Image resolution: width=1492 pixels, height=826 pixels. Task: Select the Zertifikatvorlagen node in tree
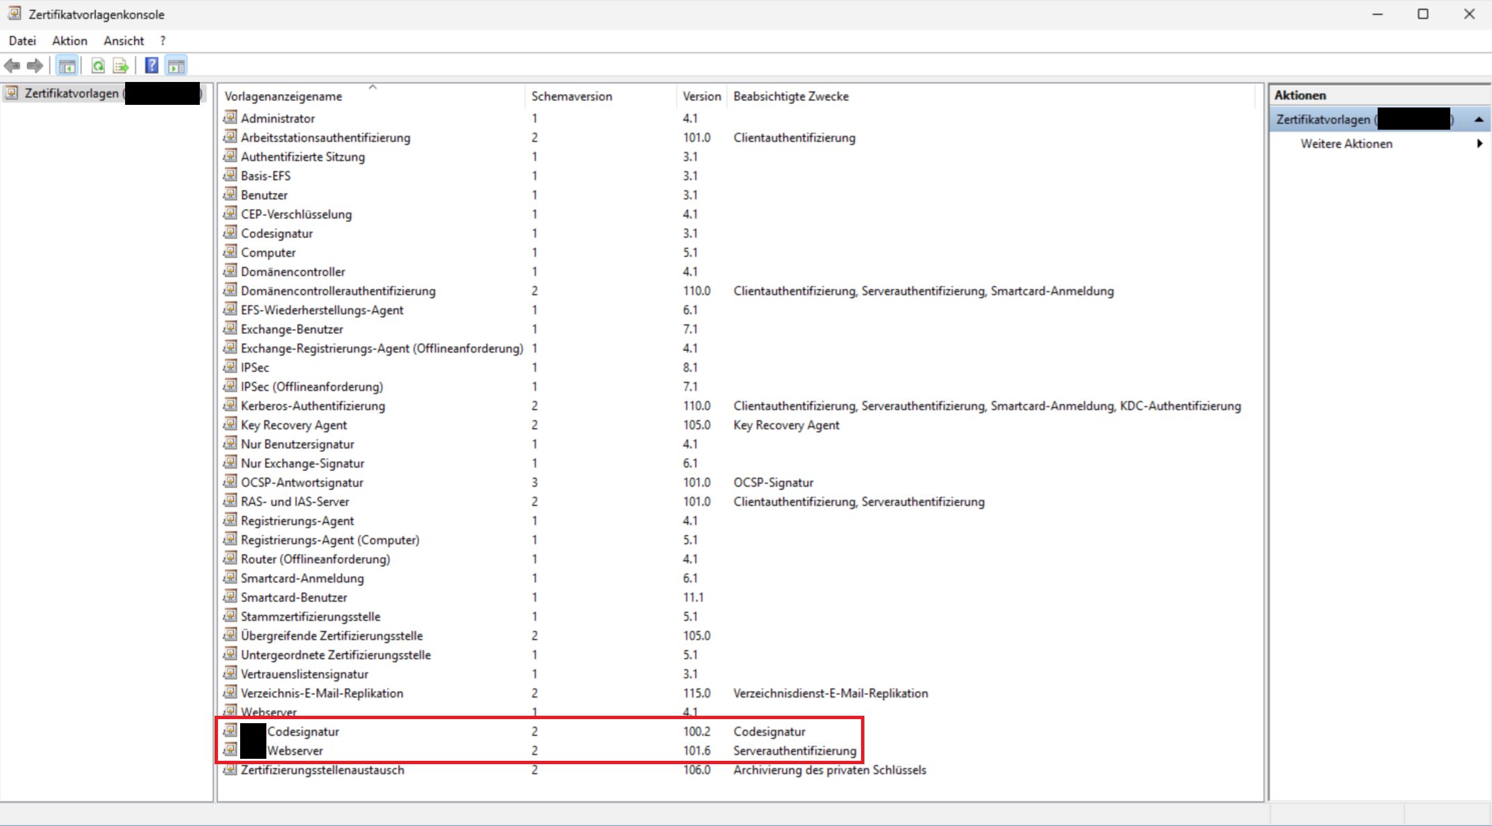point(71,93)
